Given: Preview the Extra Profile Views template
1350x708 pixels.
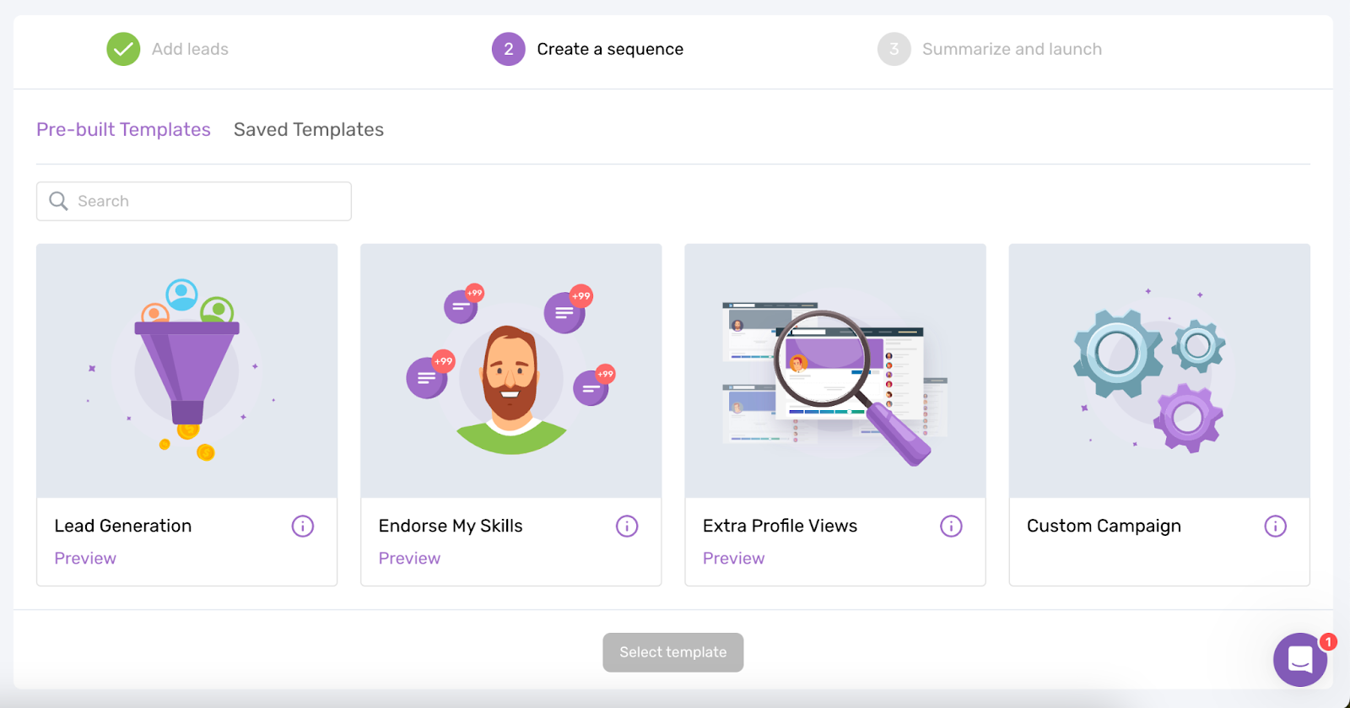Looking at the screenshot, I should pos(733,558).
